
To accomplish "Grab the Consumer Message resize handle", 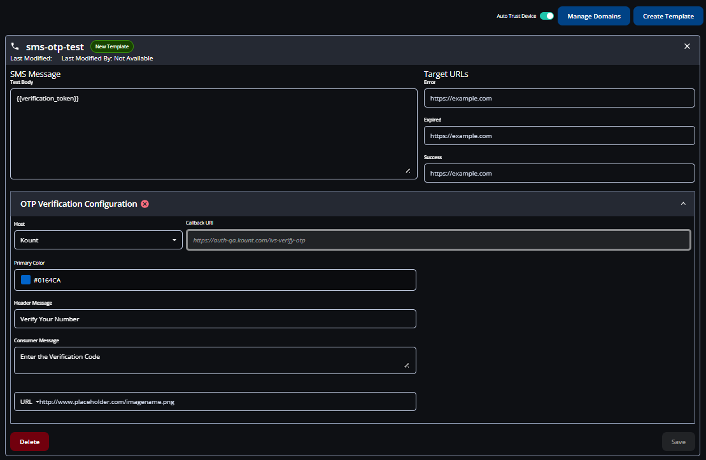I will (x=407, y=365).
